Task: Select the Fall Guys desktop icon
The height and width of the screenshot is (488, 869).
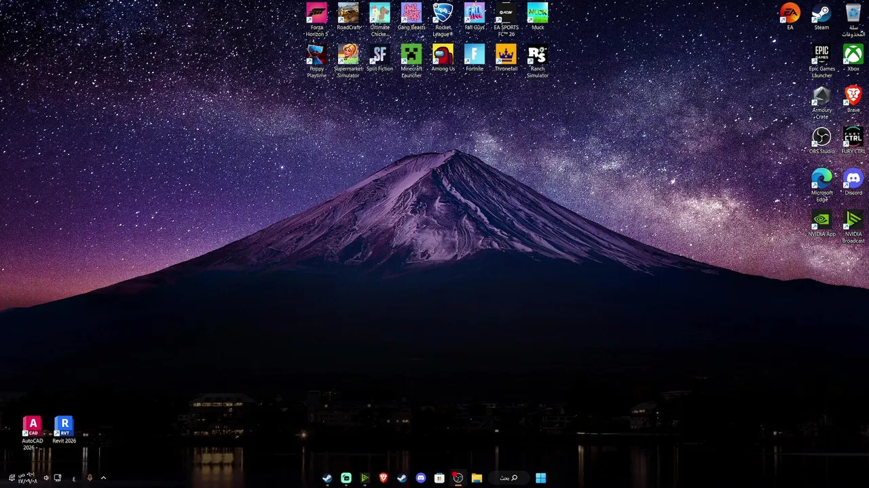Action: 475,17
